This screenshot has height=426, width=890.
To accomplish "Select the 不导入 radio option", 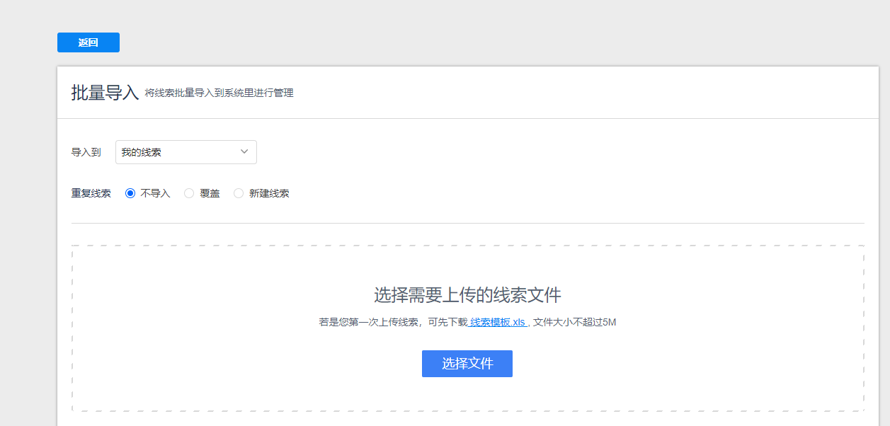I will (130, 193).
